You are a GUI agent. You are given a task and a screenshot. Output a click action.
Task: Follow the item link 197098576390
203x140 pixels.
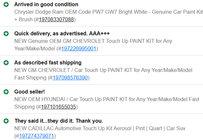pyautogui.click(x=70, y=78)
